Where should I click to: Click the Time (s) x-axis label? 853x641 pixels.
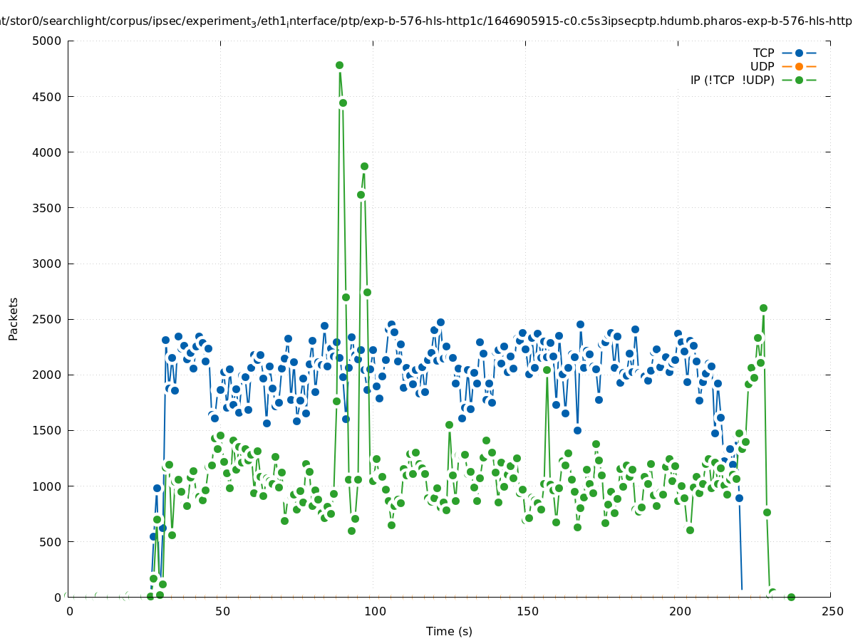click(x=449, y=632)
